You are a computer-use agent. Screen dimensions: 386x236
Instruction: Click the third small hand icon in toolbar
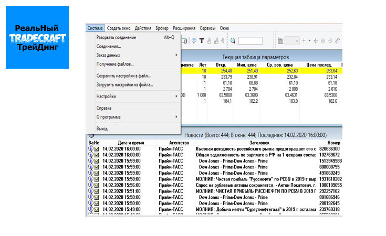223,41
